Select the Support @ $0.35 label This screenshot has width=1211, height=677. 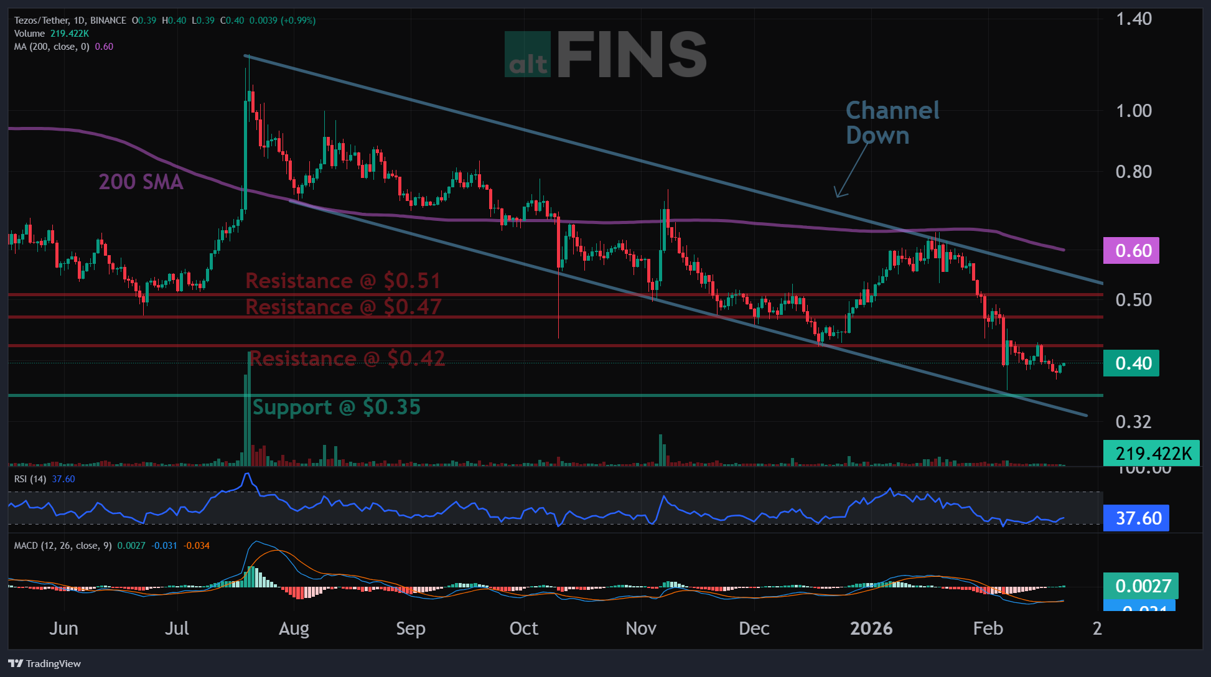point(337,407)
